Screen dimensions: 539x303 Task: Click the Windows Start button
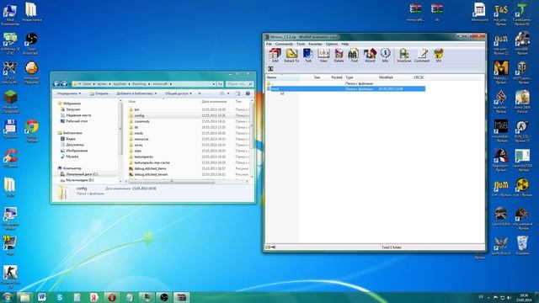[8, 297]
